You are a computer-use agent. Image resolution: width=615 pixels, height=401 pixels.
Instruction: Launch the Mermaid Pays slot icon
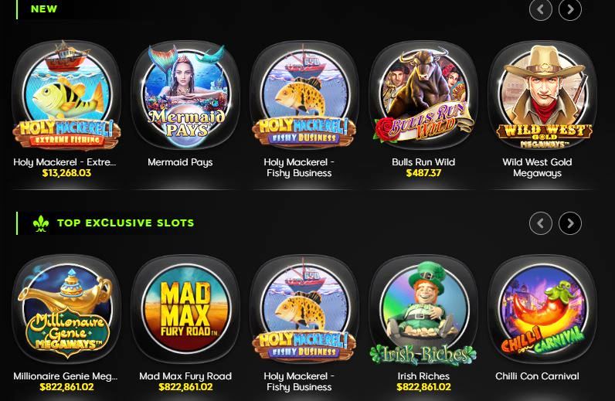pos(185,95)
